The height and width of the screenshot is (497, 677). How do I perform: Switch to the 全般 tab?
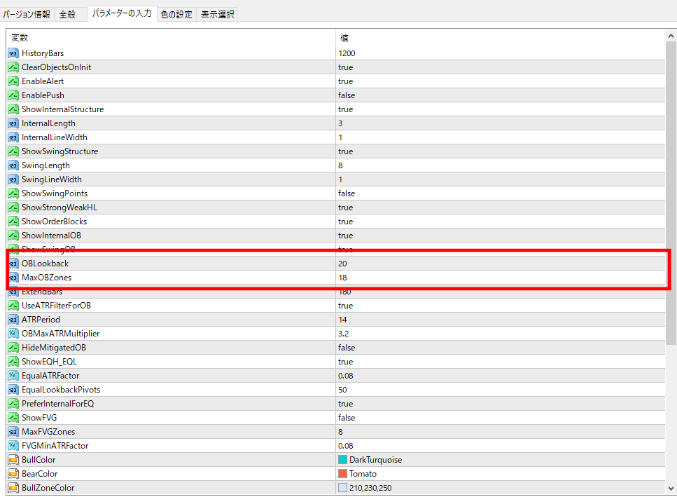pyautogui.click(x=67, y=14)
